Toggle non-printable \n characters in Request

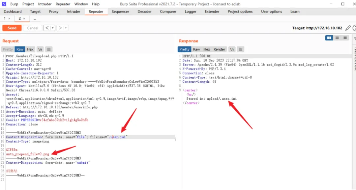40,49
